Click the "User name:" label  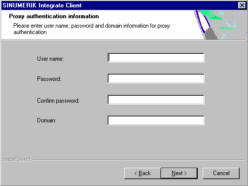click(50, 59)
